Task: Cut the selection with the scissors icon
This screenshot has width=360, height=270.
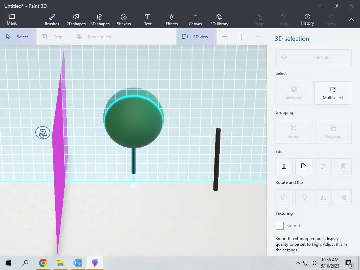Action: tap(284, 166)
